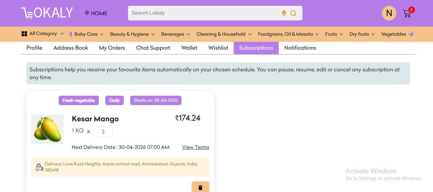Click the Starts on: 30-04-2026 badge

pyautogui.click(x=156, y=101)
